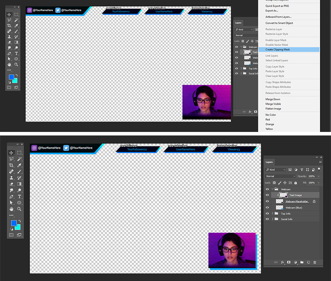The height and width of the screenshot is (281, 331).
Task: Select the Ellipse shape tool in bottom screenshot toolbox
Action: tap(19, 203)
